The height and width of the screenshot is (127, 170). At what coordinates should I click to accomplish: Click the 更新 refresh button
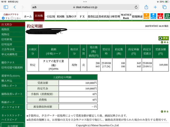164,38
